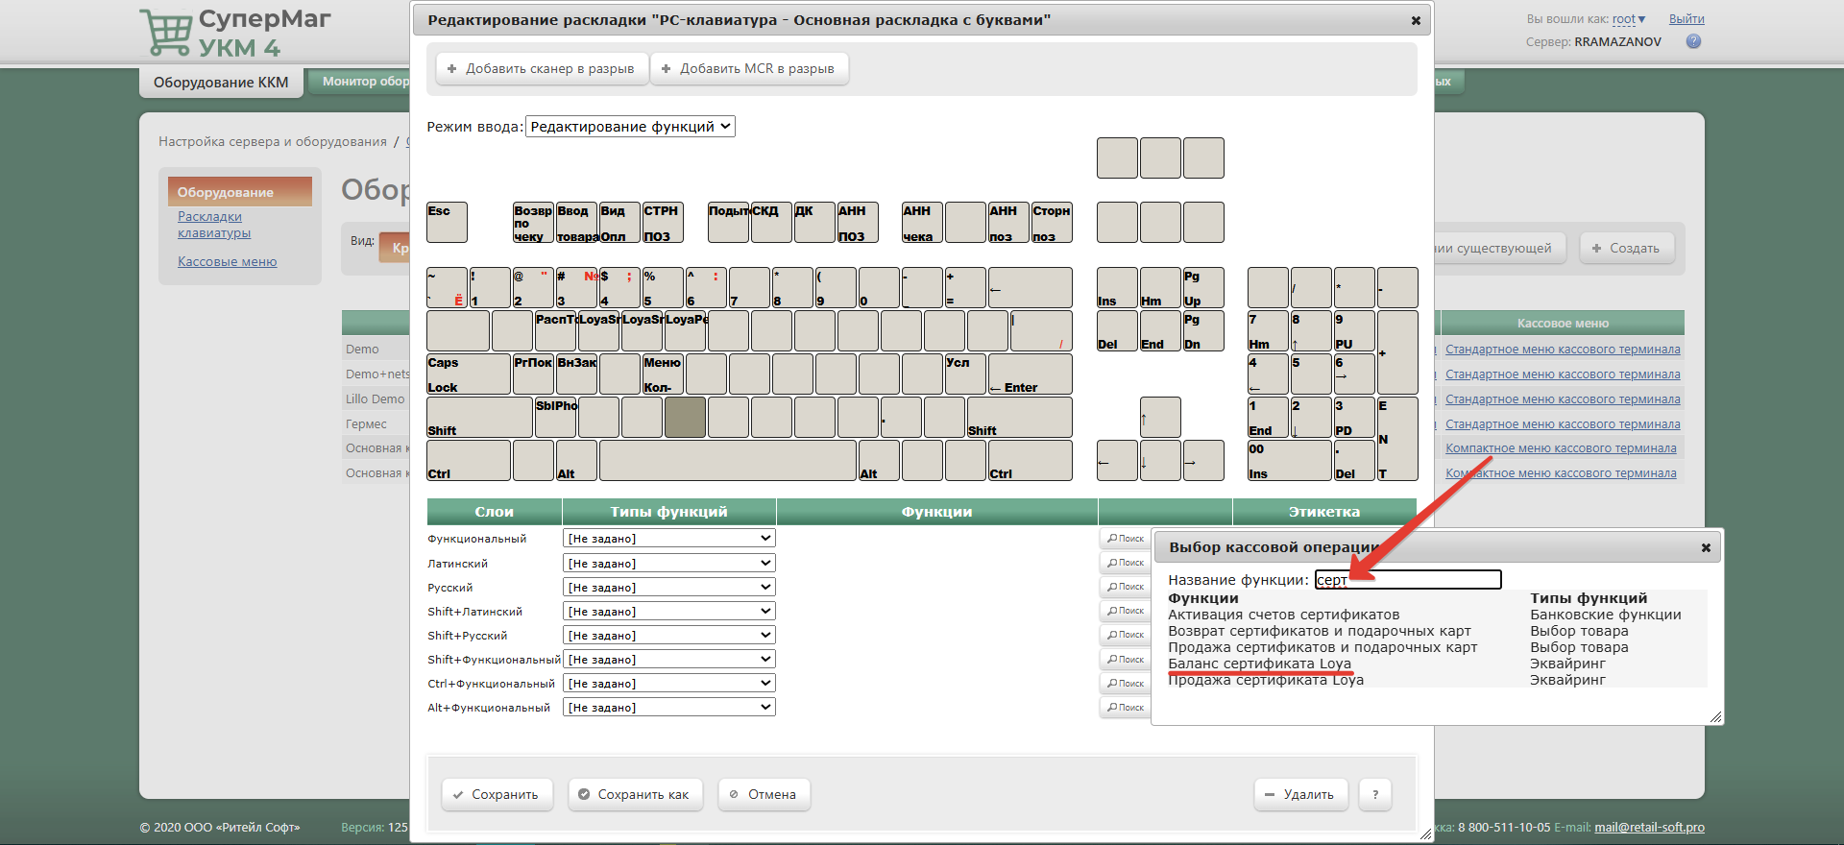Switch to the Оборудование ККМ tab
This screenshot has width=1844, height=845.
click(221, 83)
